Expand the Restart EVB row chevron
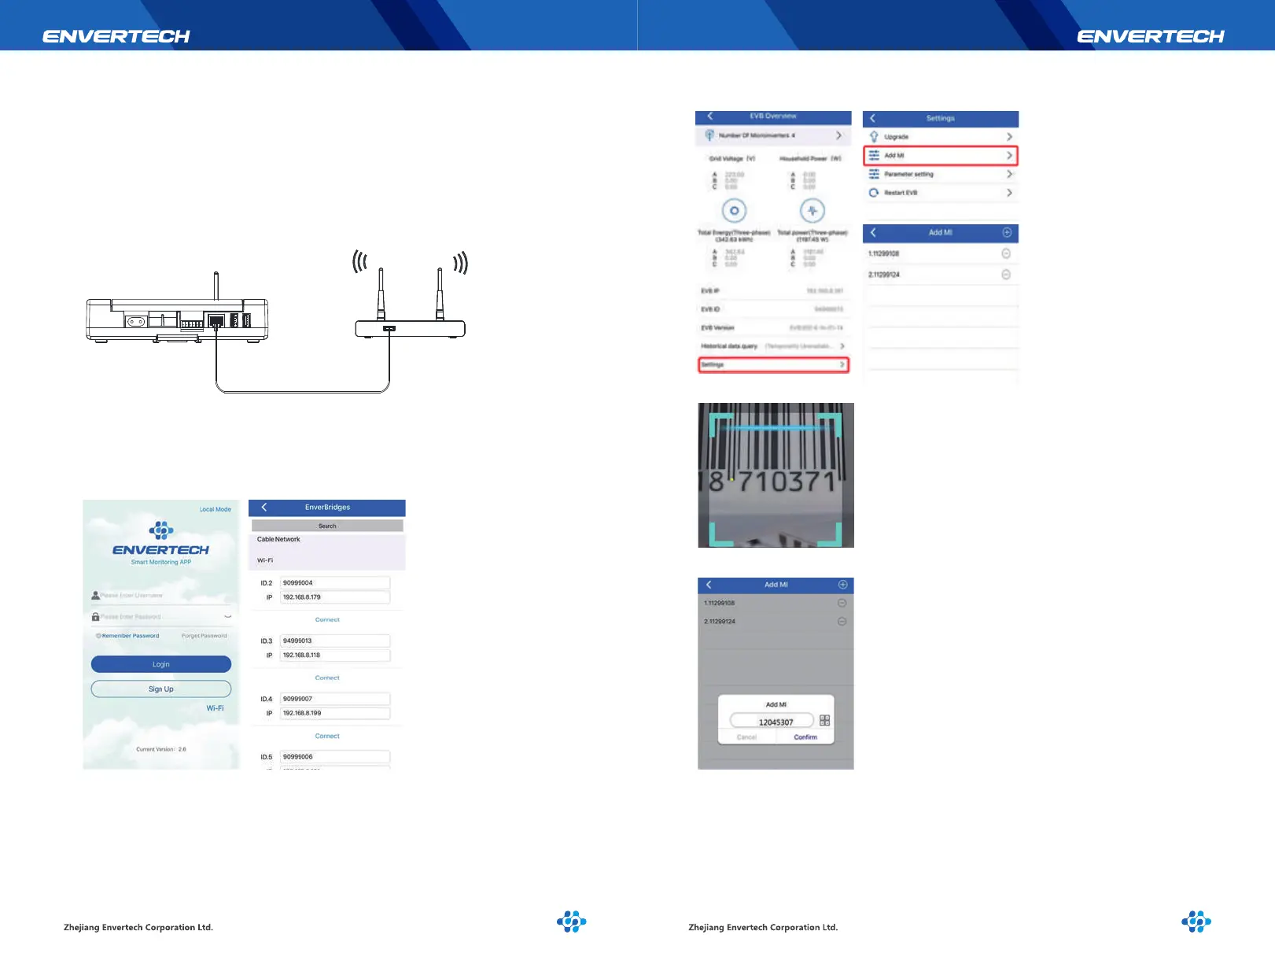 (x=1009, y=193)
